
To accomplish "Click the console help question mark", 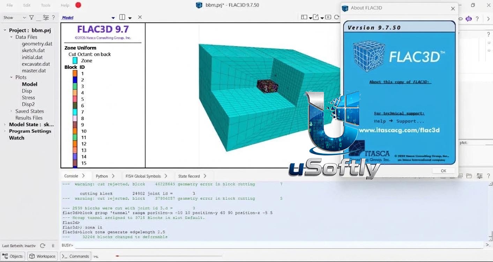I will pos(488,176).
